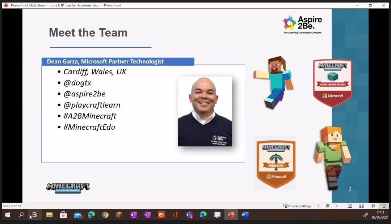This screenshot has height=224, width=391.
Task: Click the Dean Garza portrait photo on slide
Action: [205, 111]
